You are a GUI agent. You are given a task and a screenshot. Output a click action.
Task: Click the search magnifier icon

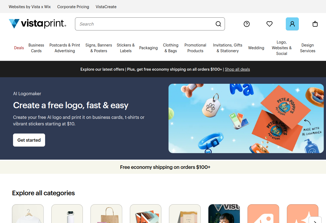tap(218, 24)
